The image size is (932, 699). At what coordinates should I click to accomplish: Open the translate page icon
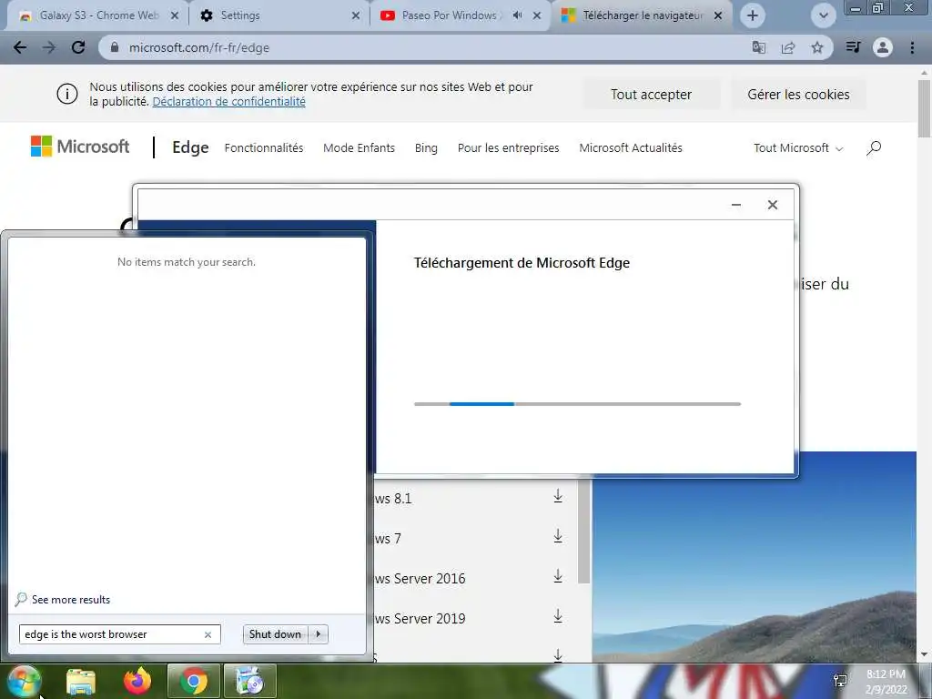click(x=758, y=47)
